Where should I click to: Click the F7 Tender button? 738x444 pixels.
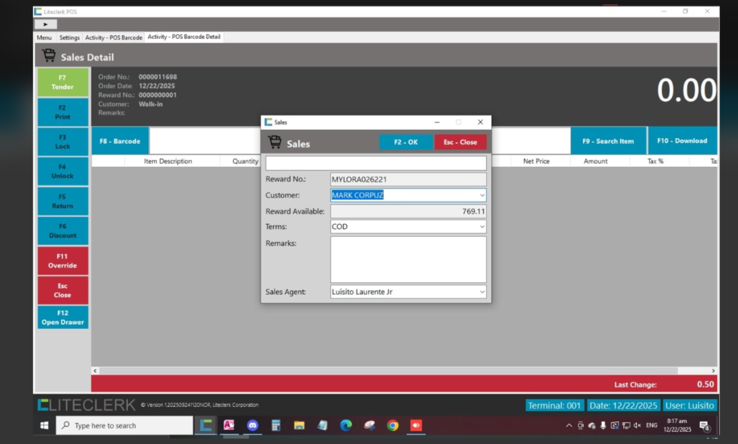(63, 82)
